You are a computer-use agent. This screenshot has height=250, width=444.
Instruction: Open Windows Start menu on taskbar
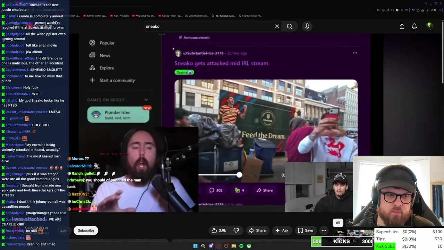[195, 246]
